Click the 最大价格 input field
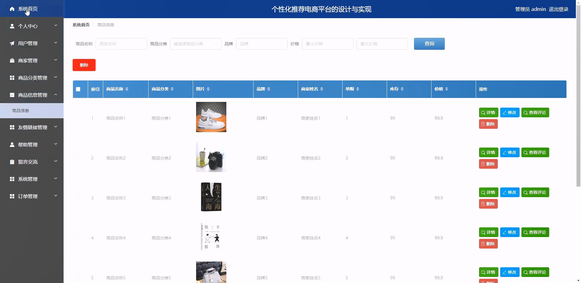581x283 pixels. point(382,44)
